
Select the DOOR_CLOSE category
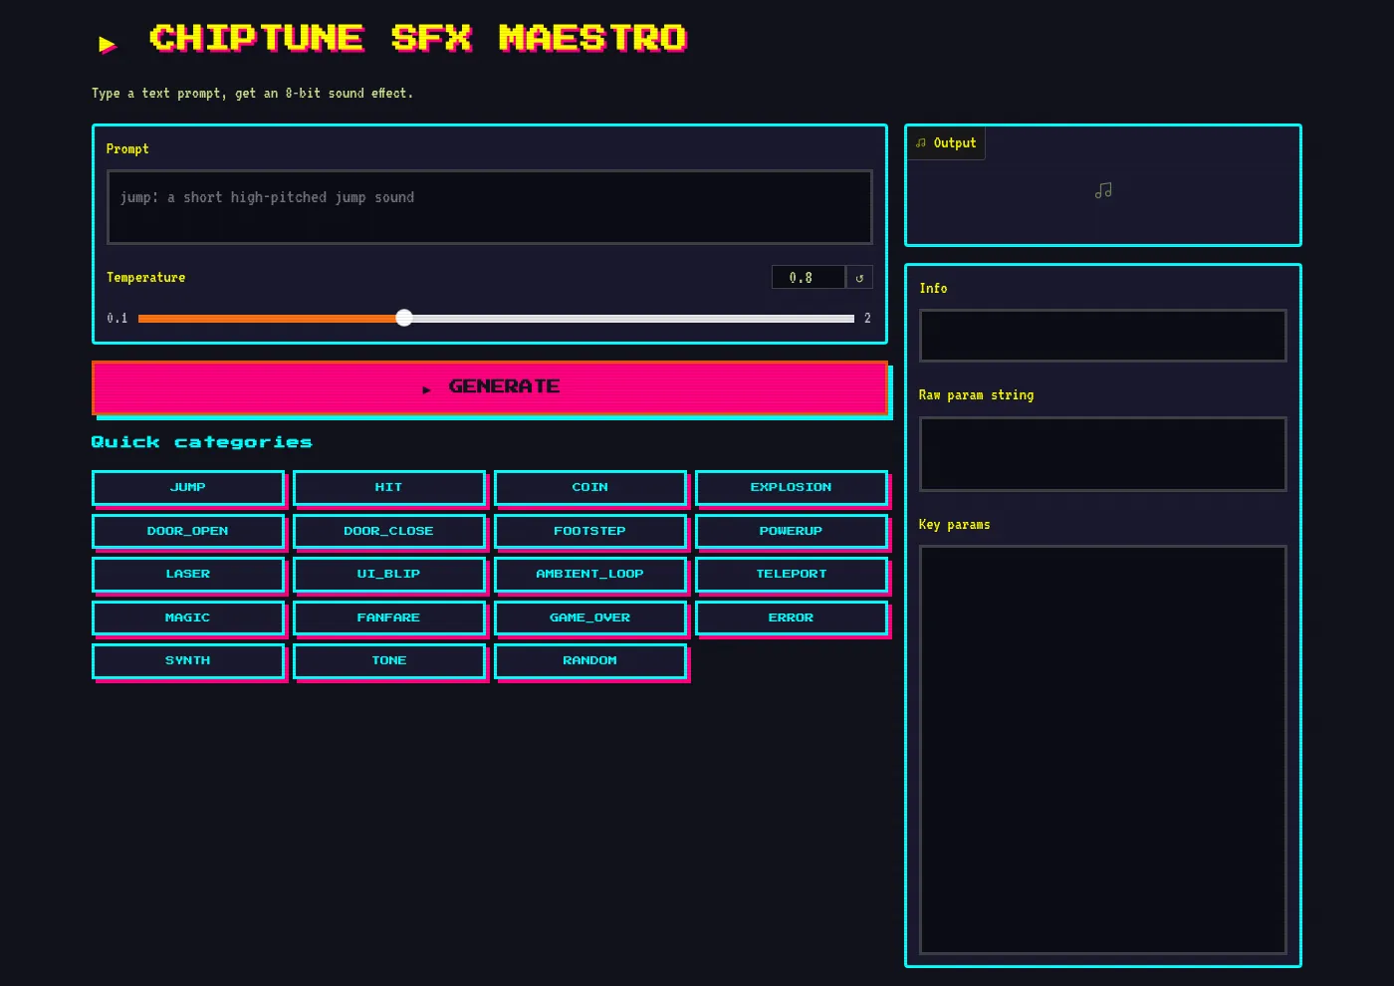pos(389,531)
